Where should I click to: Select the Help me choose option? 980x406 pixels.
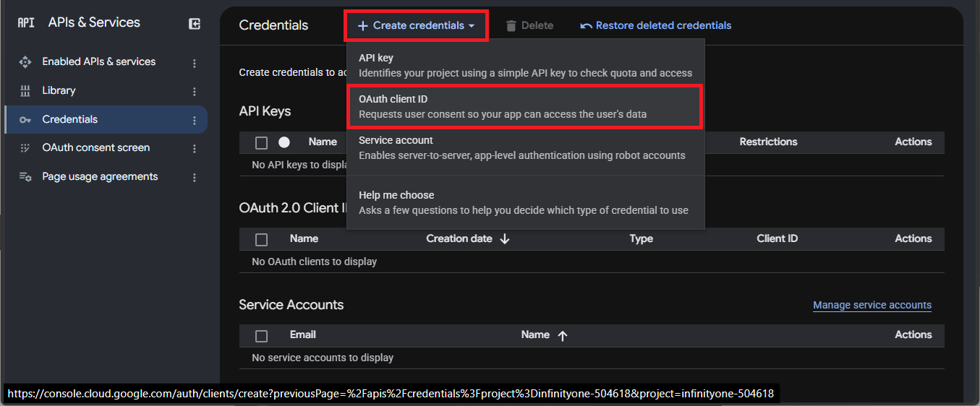524,203
